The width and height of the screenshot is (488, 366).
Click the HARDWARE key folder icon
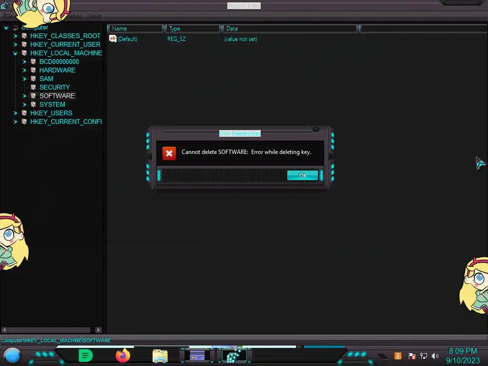[x=33, y=70]
